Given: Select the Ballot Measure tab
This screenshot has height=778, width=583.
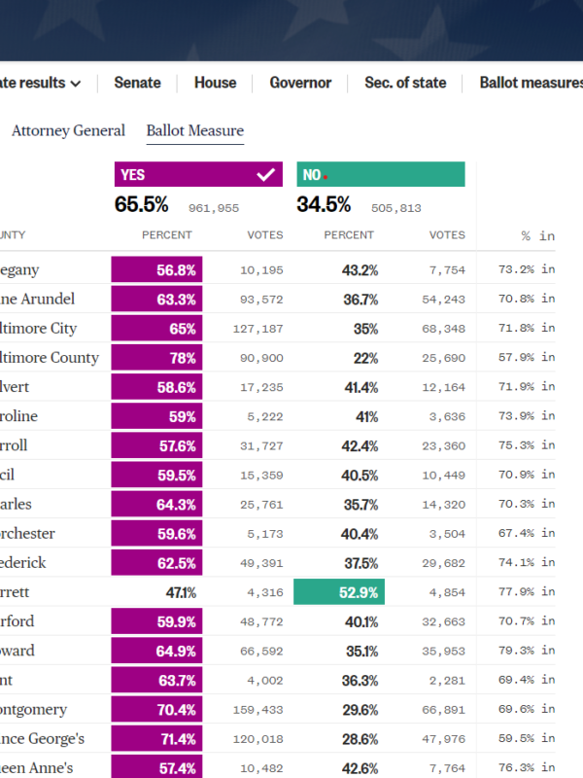Looking at the screenshot, I should coord(194,130).
